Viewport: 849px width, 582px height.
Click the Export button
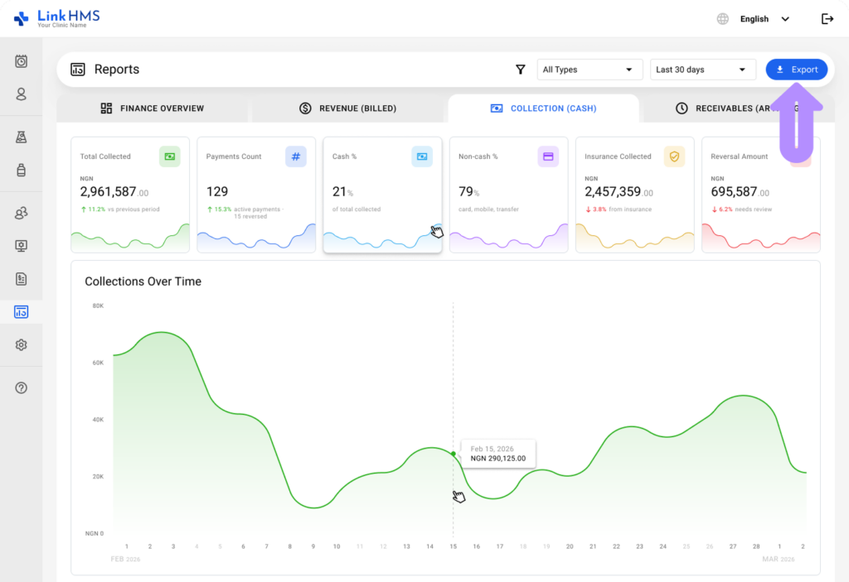pos(797,70)
